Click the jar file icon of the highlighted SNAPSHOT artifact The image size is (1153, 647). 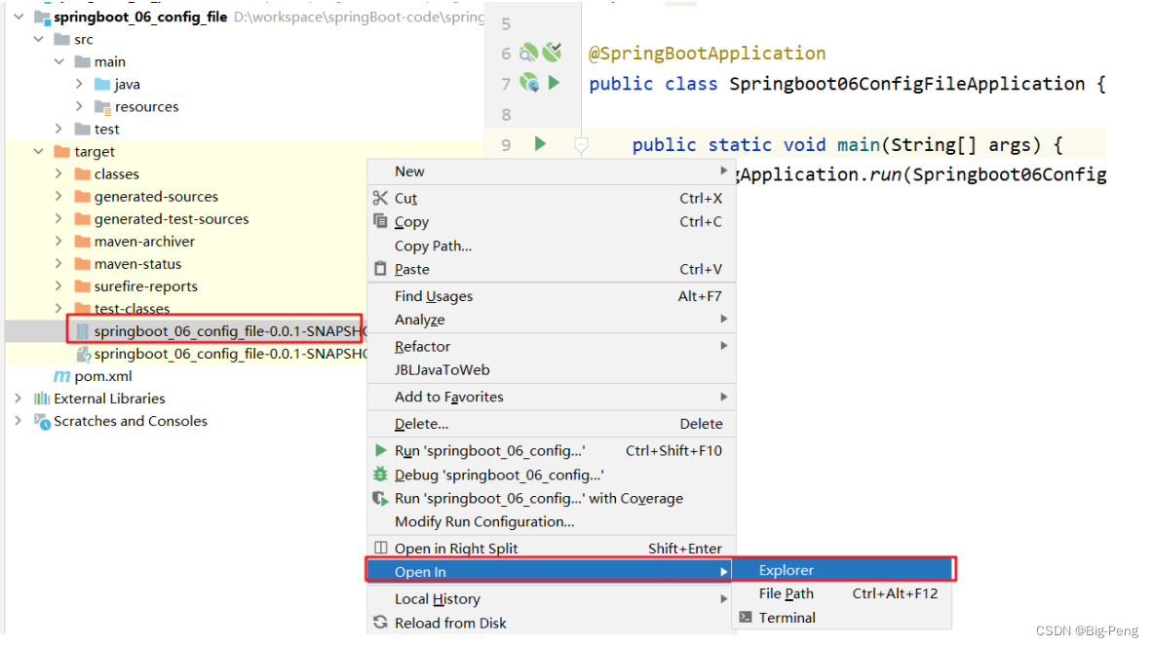point(84,330)
